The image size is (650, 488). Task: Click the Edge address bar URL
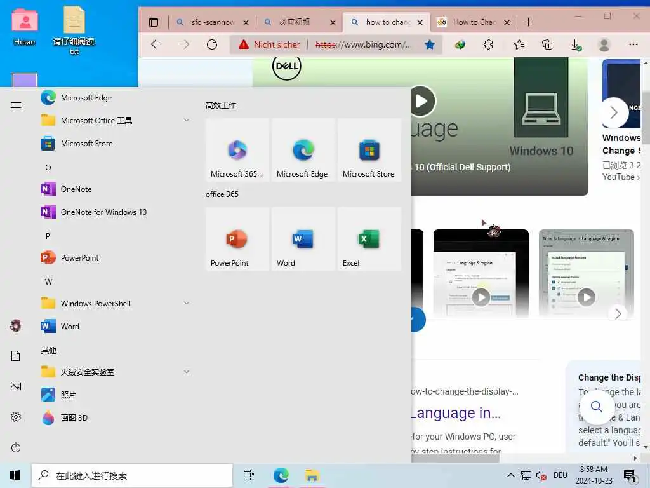pyautogui.click(x=364, y=45)
